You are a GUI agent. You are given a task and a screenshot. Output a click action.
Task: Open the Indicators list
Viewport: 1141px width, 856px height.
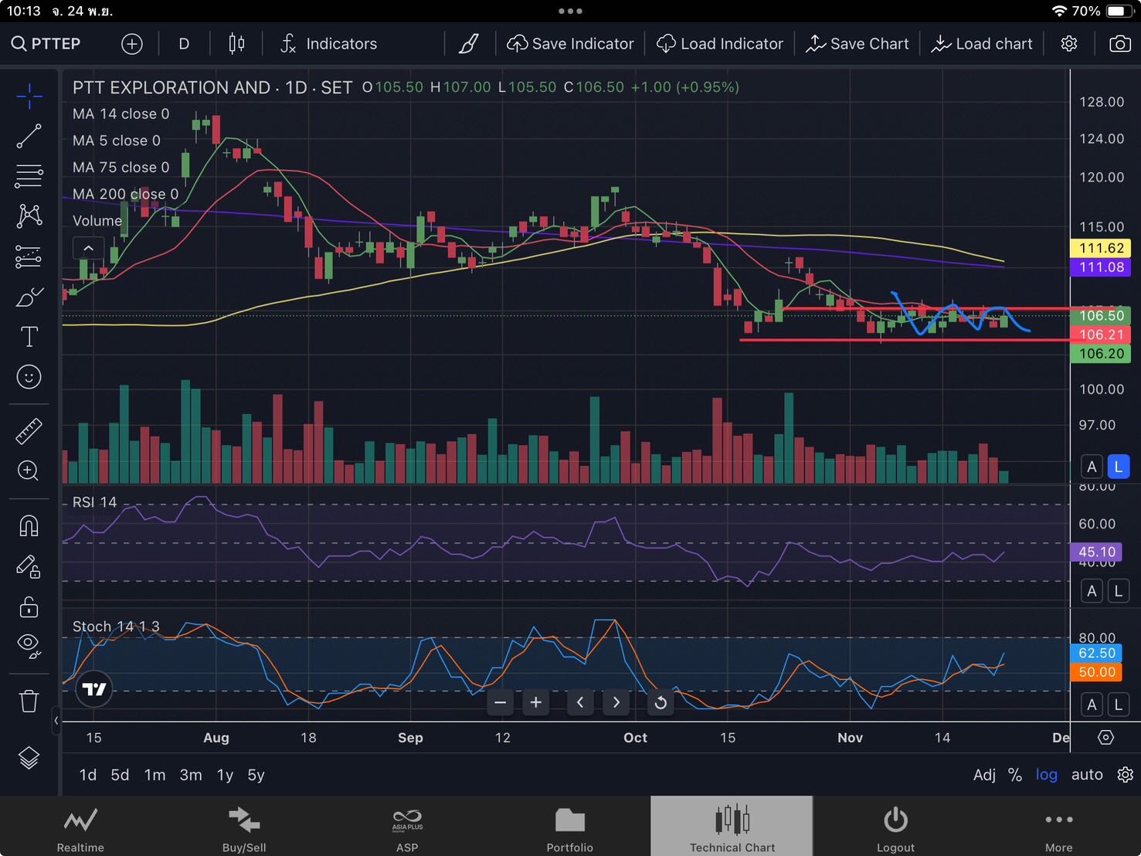(x=329, y=44)
